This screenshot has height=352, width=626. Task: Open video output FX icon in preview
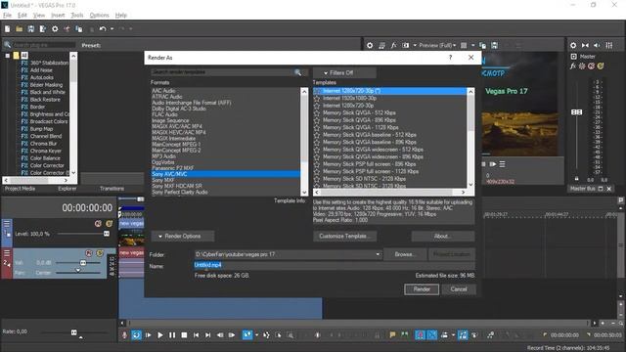click(x=393, y=45)
